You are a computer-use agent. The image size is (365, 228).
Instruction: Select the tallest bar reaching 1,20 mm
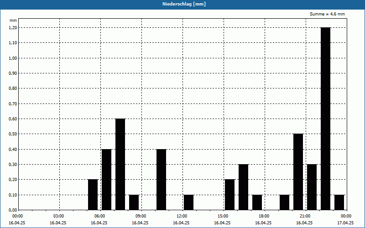coord(325,119)
